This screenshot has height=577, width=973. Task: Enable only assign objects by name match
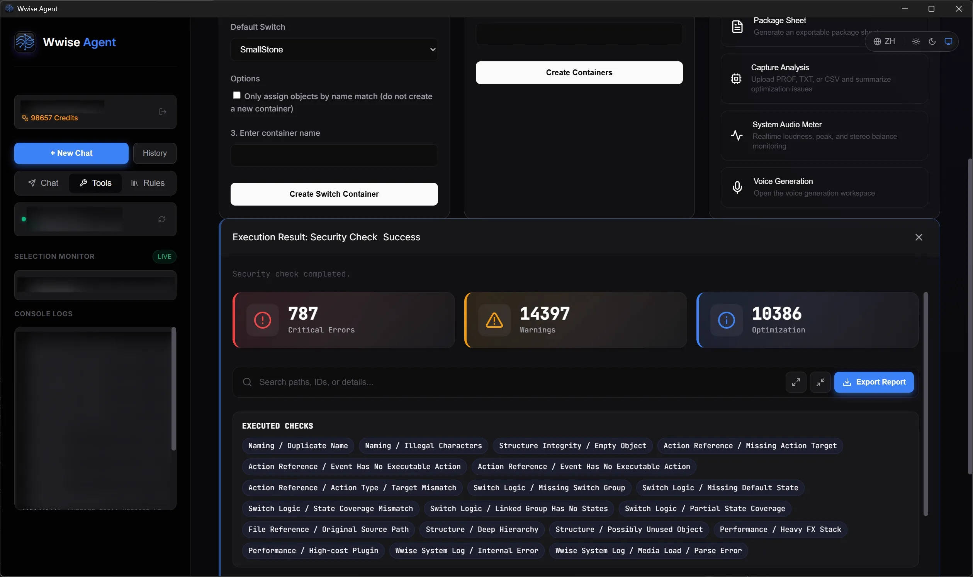click(x=236, y=95)
